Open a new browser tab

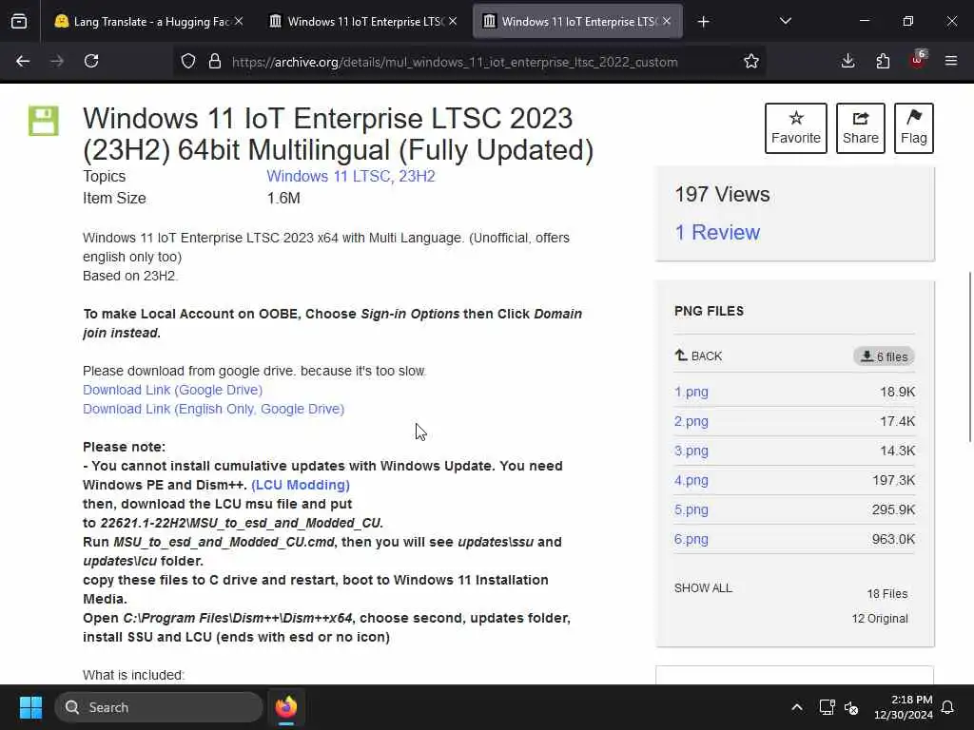tap(703, 22)
